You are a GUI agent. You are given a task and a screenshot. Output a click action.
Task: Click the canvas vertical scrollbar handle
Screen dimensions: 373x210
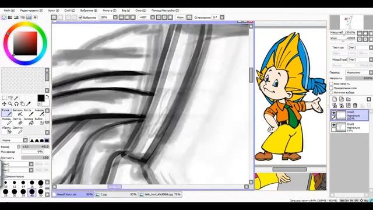point(251,75)
